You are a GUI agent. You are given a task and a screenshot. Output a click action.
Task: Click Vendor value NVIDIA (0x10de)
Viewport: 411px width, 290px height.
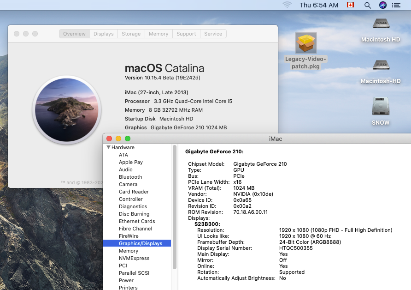point(253,194)
